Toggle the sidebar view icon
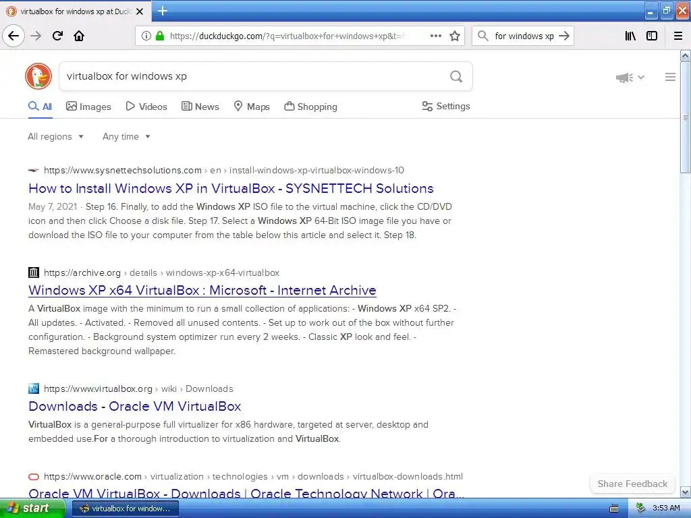Viewport: 691px width, 518px height. 652,36
